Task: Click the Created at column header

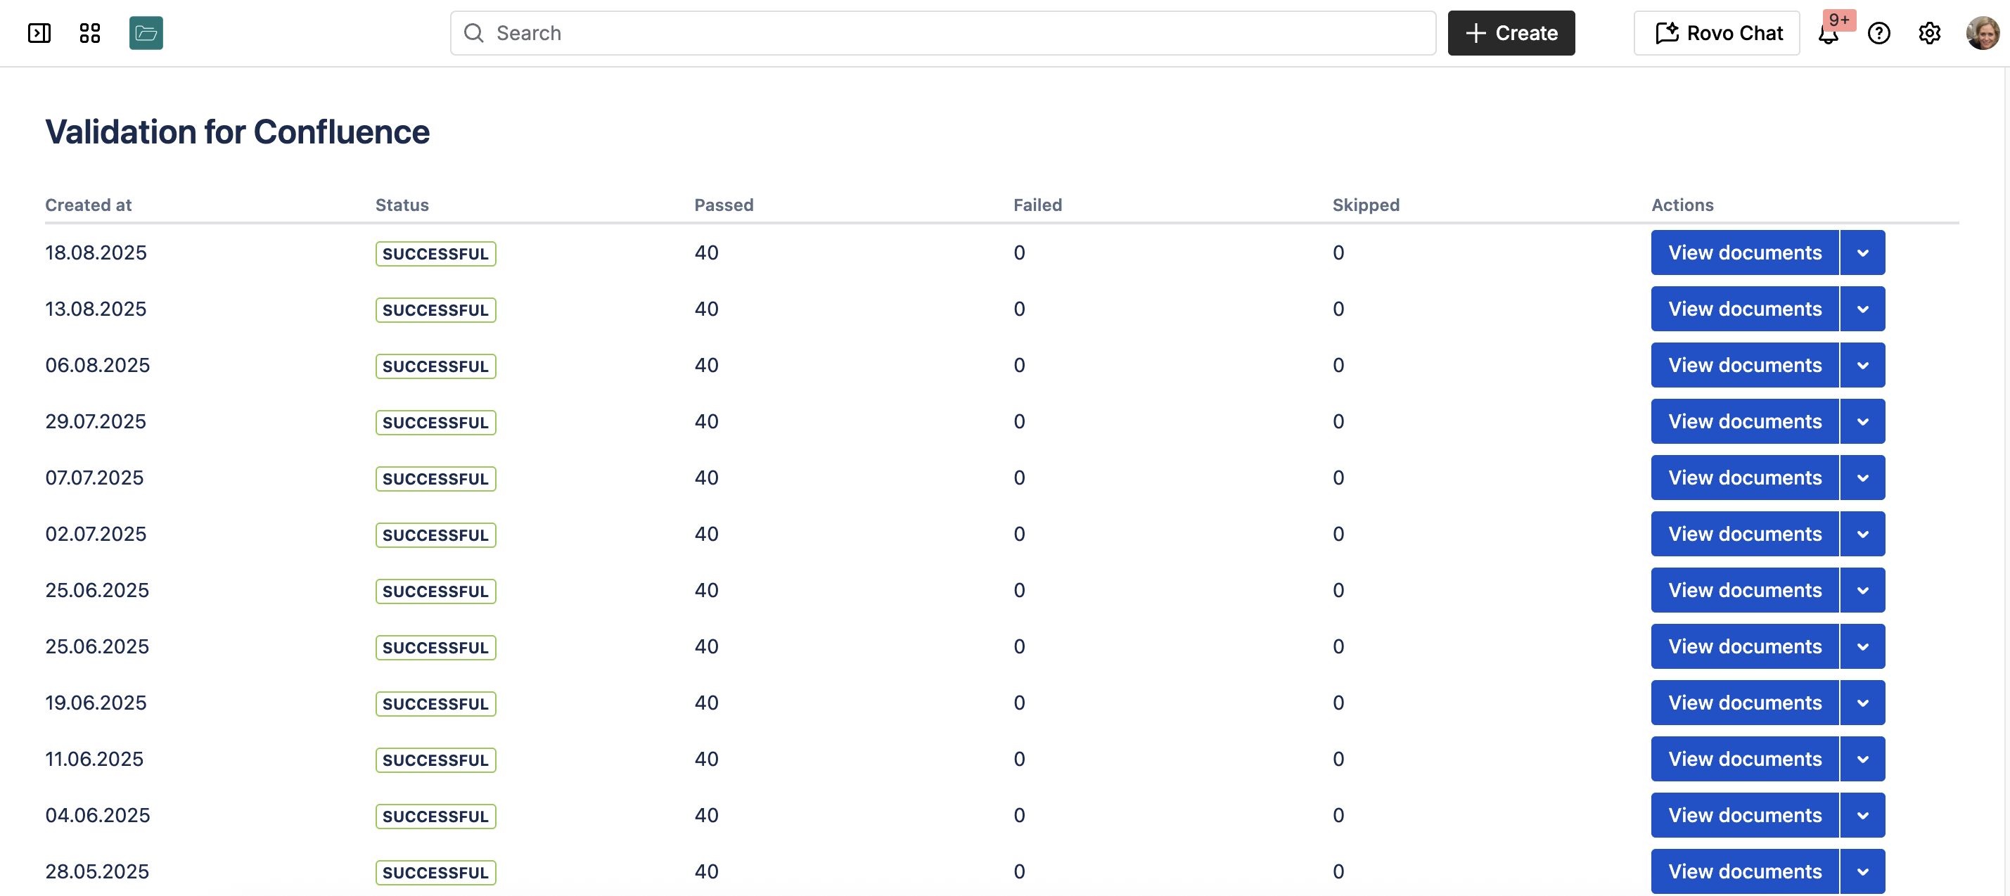Action: pos(88,205)
